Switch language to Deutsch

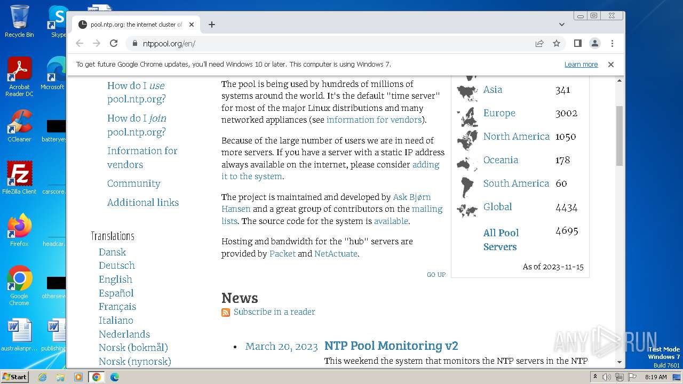117,266
